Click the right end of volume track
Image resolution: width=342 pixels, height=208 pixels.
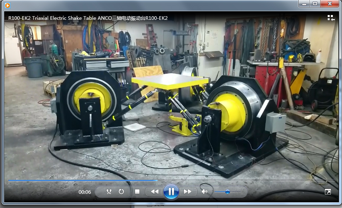[x=240, y=192]
